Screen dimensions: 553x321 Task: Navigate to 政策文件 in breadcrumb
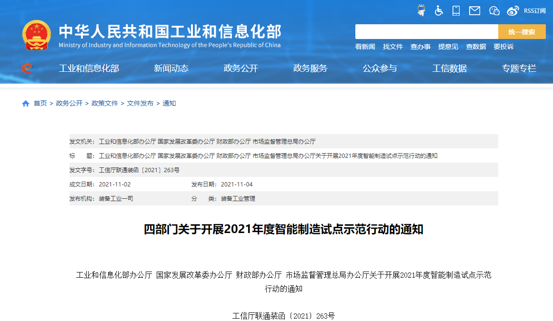pos(105,103)
